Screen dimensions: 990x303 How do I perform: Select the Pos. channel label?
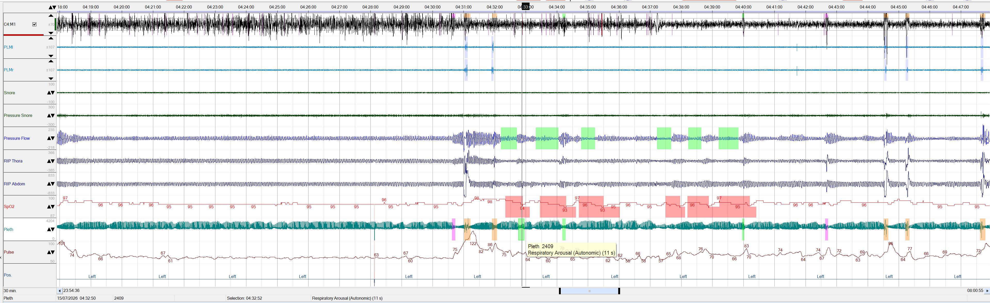click(8, 275)
